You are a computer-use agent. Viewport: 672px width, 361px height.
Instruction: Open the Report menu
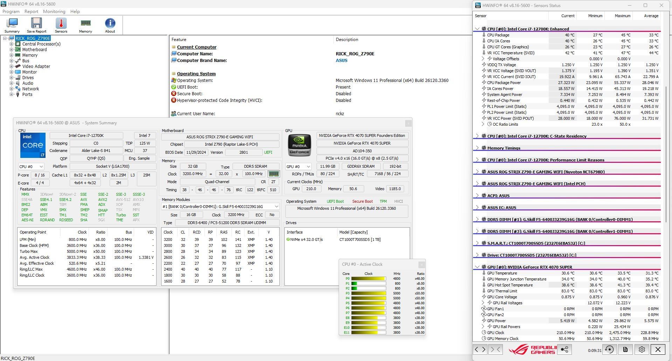click(31, 12)
